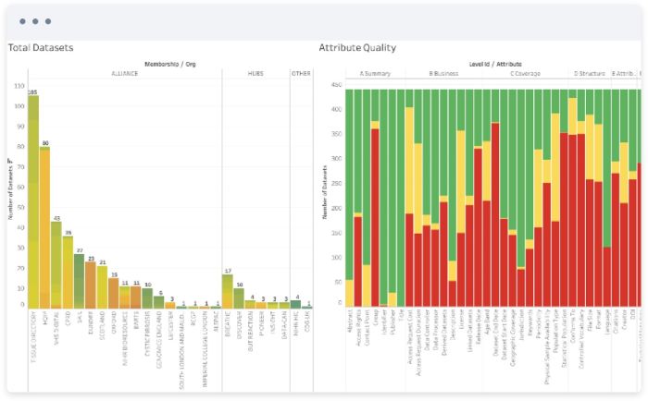Click the SOUTH LONDON AND MAUD... axis label
Image resolution: width=648 pixels, height=401 pixels.
click(x=181, y=350)
